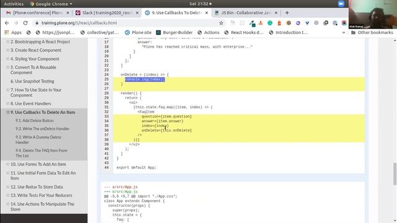Open a new browser tab

287,12
